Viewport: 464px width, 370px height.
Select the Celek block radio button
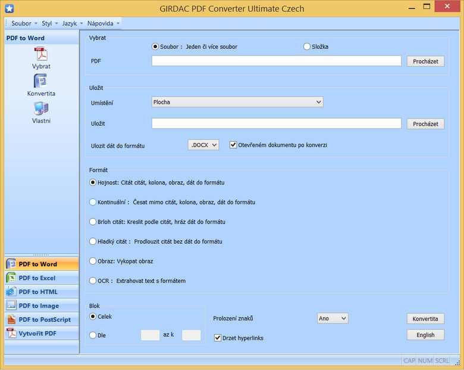[x=93, y=316]
